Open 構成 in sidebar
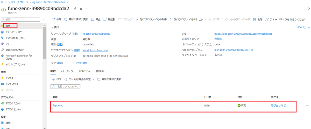The height and width of the screenshot is (129, 311). 8,123
